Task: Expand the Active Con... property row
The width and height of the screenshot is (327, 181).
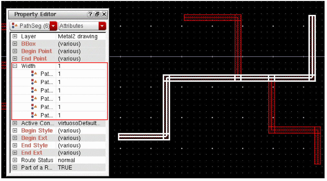Action: point(15,123)
